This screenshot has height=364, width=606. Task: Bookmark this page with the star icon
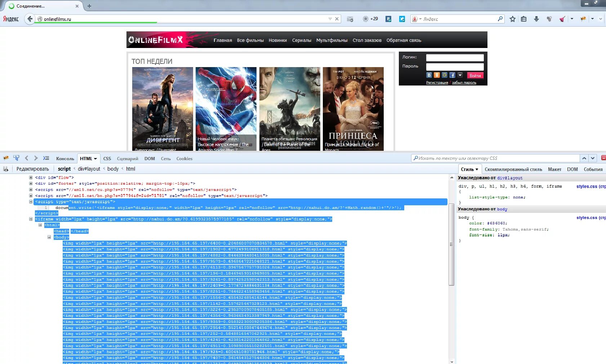(x=512, y=19)
